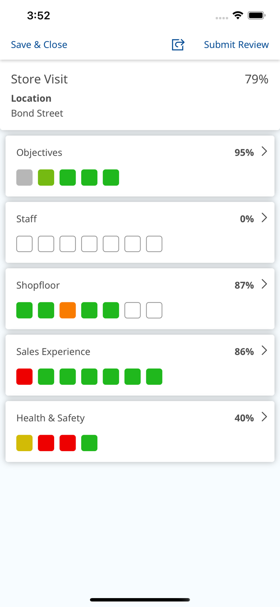The image size is (280, 607).
Task: Expand the Objectives section chevron
Action: pos(265,151)
